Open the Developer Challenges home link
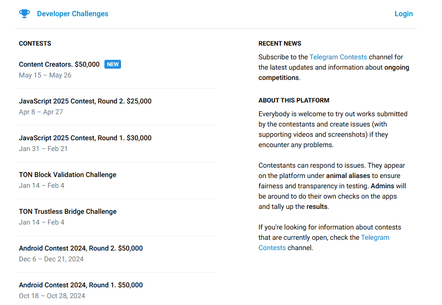The image size is (442, 305). [73, 14]
